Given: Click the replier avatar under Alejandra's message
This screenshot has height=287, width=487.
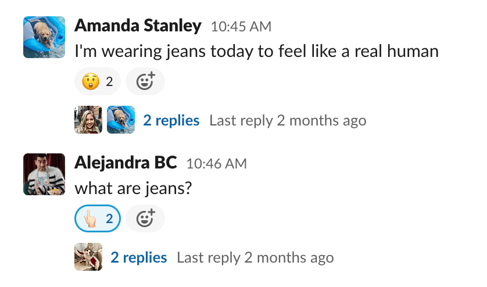Looking at the screenshot, I should [x=88, y=257].
